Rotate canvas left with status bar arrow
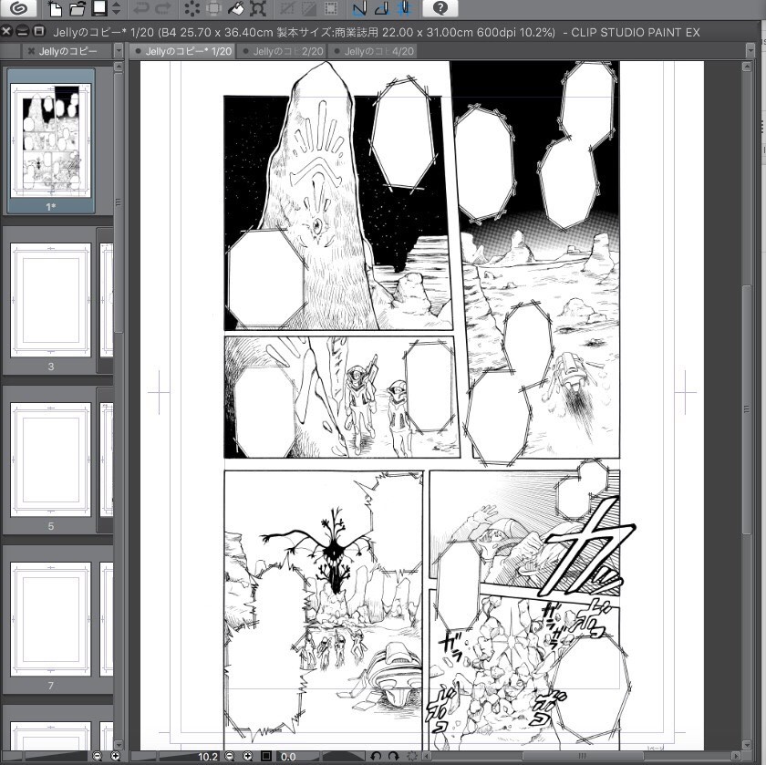 (x=377, y=756)
